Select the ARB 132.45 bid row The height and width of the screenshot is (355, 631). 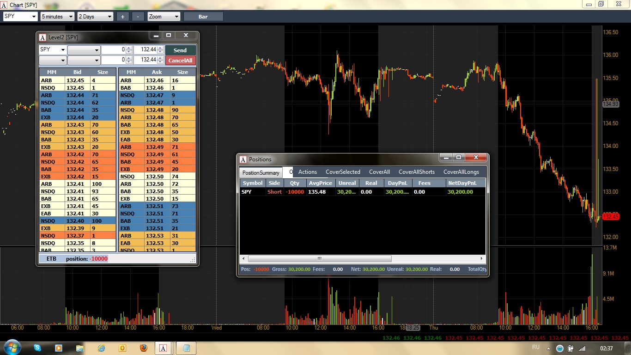click(x=77, y=80)
